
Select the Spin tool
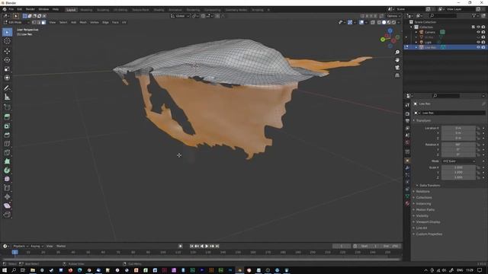point(7,170)
